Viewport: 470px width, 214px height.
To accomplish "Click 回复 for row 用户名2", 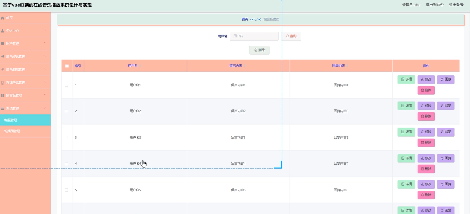I will [445, 106].
